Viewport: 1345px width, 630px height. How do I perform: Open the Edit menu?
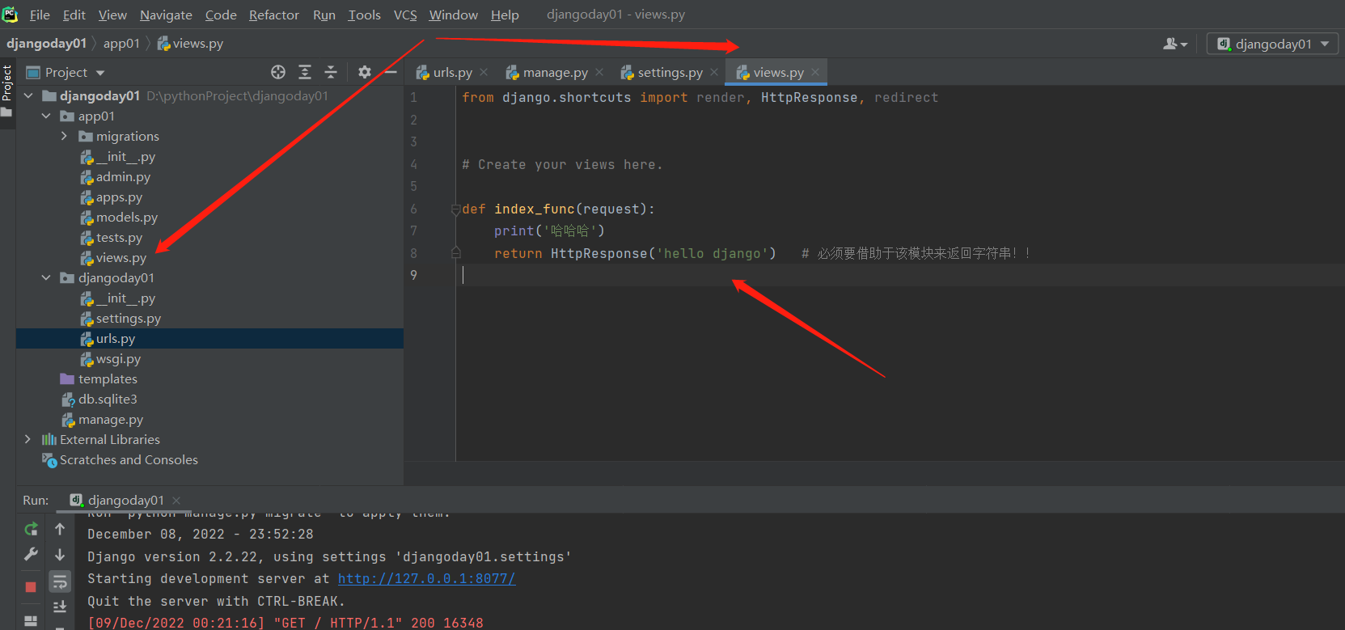coord(74,15)
